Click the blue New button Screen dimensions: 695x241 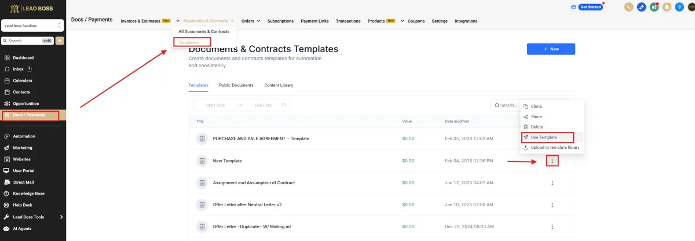click(551, 49)
